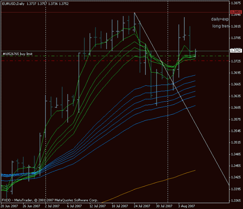
Task: Select the red dashed stop-loss line
Action: (115, 61)
